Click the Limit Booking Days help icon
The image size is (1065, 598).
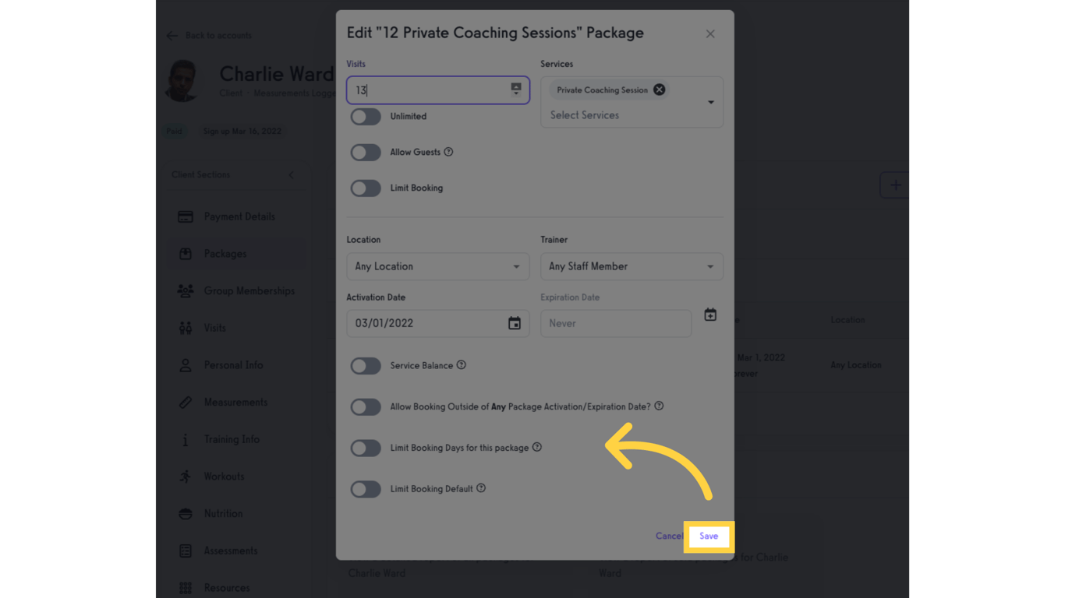(537, 448)
